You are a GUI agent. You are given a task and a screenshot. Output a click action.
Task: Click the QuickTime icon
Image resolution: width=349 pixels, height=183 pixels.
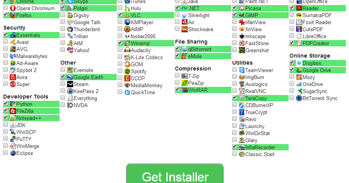tap(127, 92)
